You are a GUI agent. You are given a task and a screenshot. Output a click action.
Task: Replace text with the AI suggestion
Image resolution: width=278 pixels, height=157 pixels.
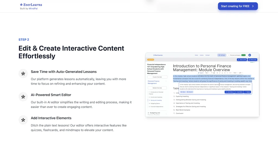click(x=247, y=92)
